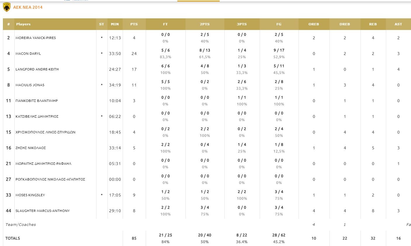
Task: Click the TOTALS row label
Action: [x=13, y=238]
